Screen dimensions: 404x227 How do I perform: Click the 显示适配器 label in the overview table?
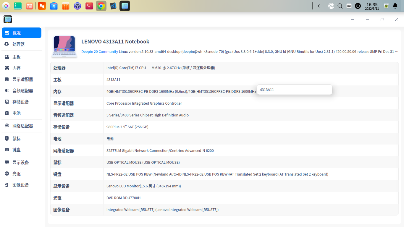click(x=64, y=103)
